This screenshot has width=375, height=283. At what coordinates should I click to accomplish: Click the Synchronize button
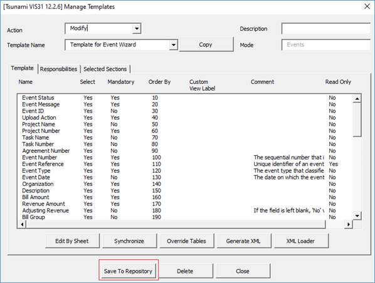pyautogui.click(x=129, y=241)
